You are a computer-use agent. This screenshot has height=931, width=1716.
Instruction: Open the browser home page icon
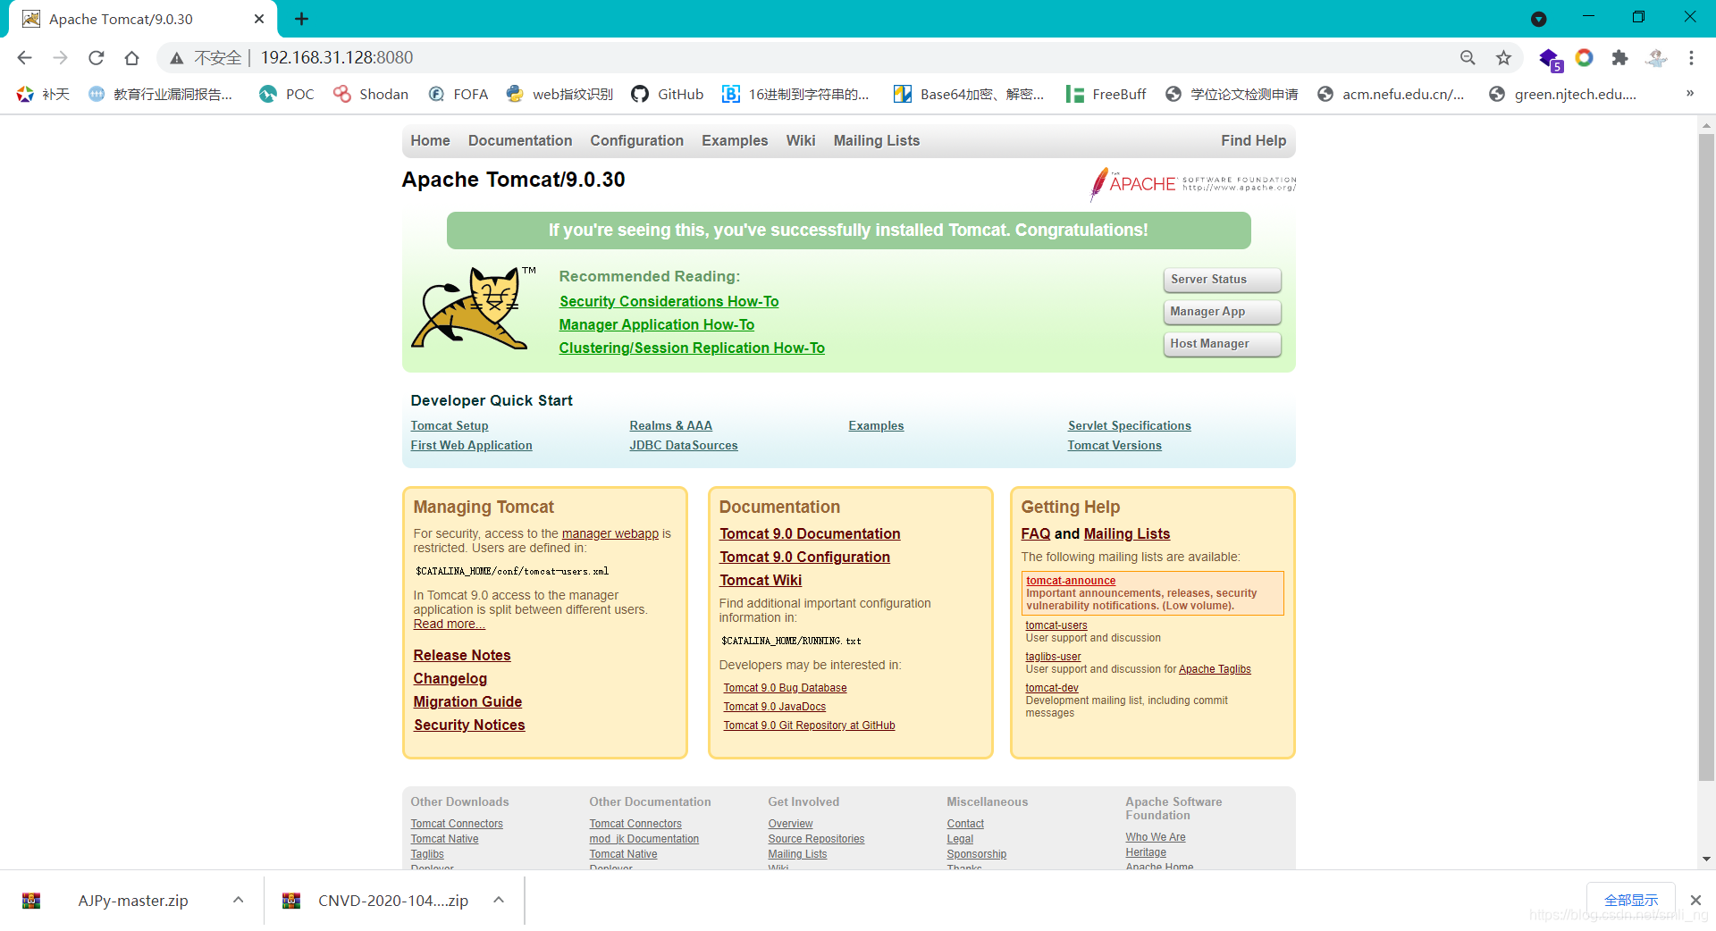(x=132, y=58)
